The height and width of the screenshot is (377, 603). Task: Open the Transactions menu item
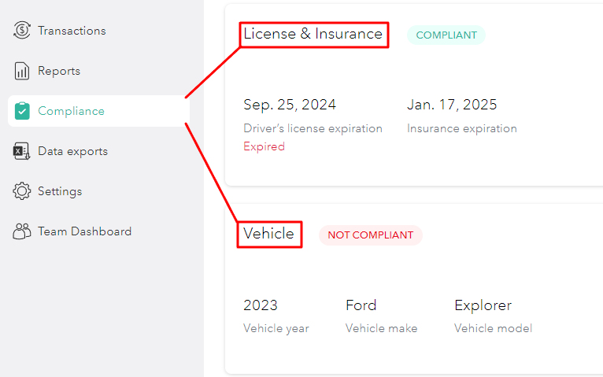tap(72, 31)
